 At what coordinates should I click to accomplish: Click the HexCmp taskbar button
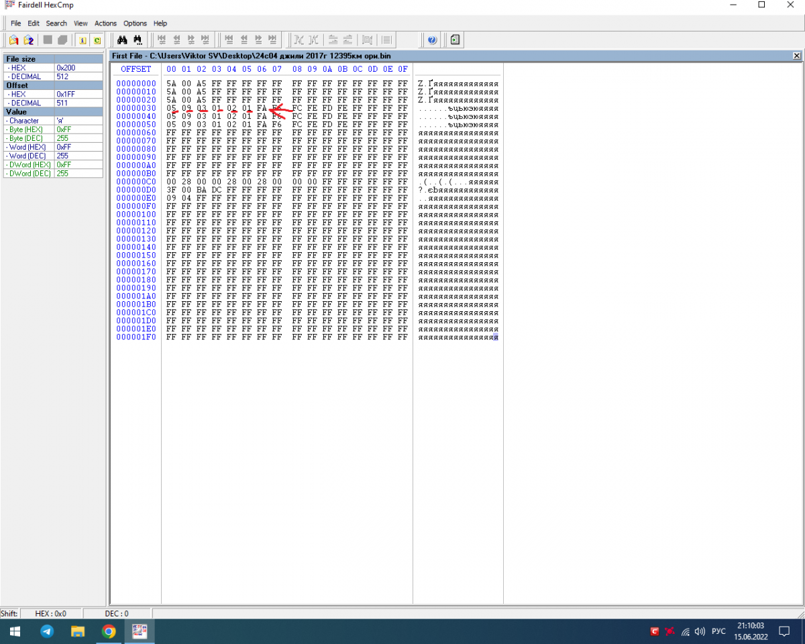click(140, 631)
